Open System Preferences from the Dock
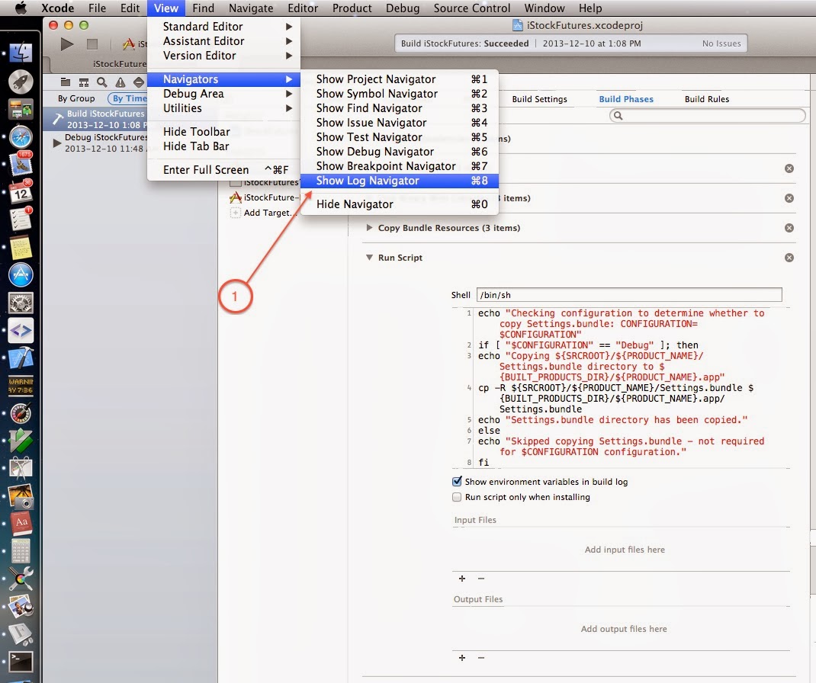This screenshot has width=816, height=683. tap(21, 303)
